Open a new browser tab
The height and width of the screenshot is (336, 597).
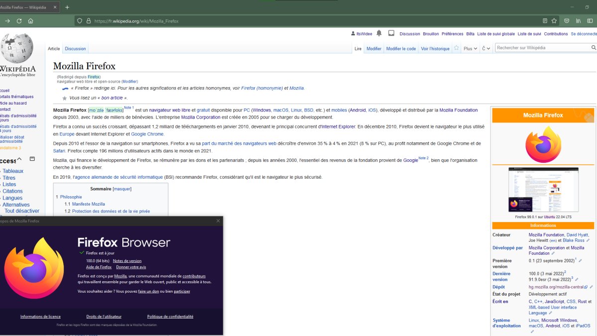pos(67,7)
